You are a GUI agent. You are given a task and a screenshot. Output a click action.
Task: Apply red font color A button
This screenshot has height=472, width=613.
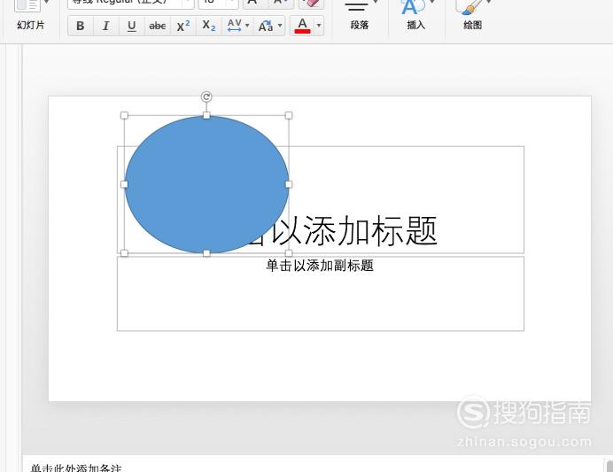pos(302,26)
